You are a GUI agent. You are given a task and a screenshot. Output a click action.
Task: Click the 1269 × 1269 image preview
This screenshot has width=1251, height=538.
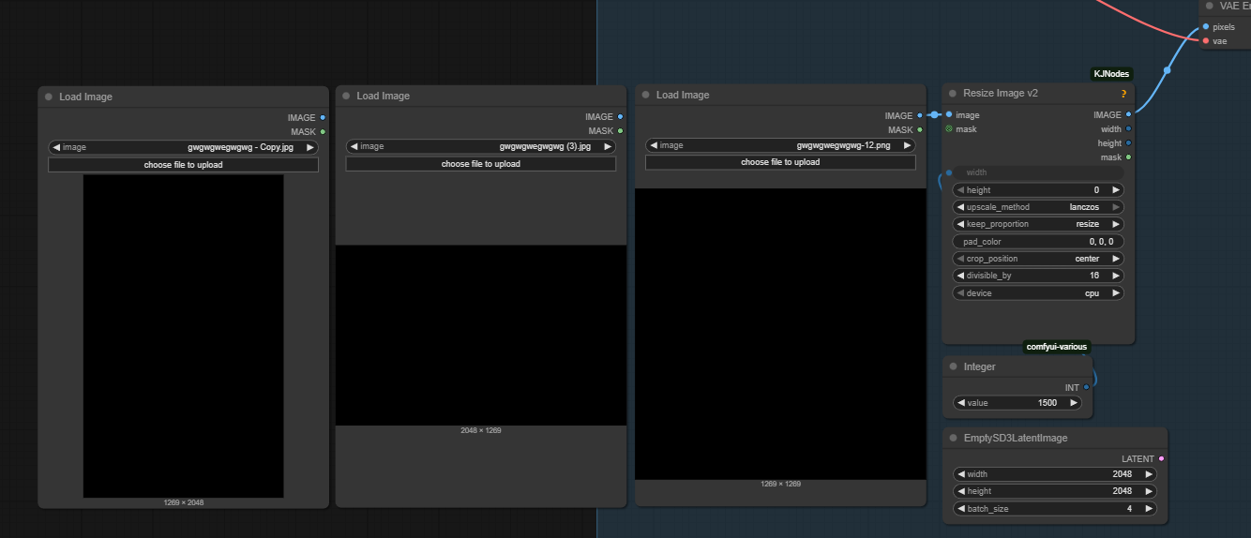(x=780, y=335)
